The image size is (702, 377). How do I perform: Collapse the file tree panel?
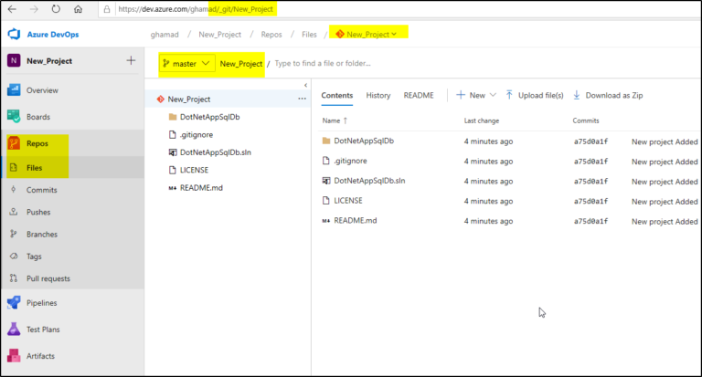(x=305, y=85)
